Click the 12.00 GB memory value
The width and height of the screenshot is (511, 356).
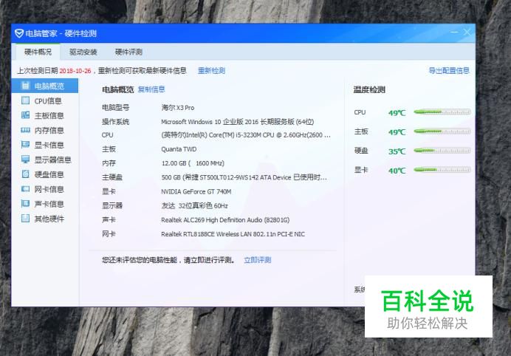coord(193,163)
